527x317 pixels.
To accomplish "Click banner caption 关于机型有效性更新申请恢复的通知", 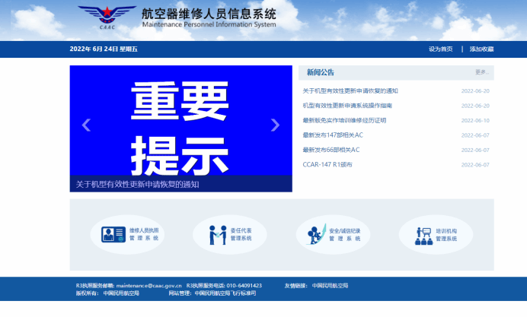I will pyautogui.click(x=137, y=184).
